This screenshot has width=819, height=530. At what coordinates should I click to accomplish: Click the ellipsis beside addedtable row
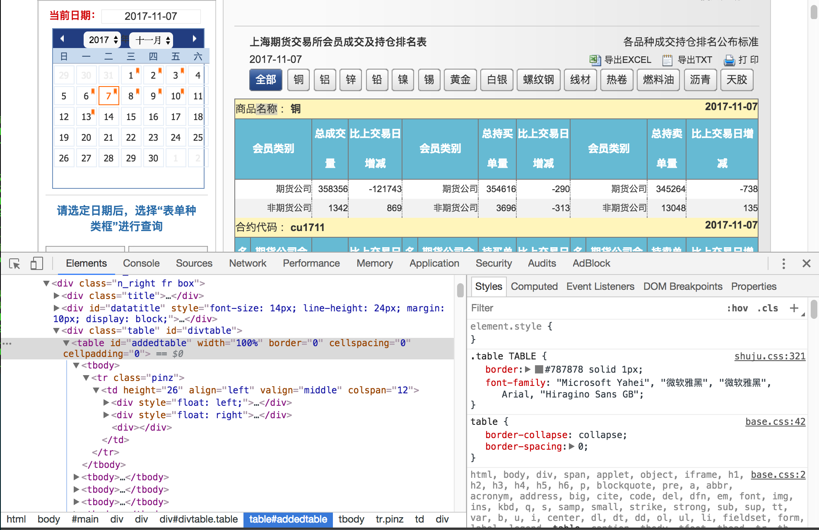coord(7,343)
